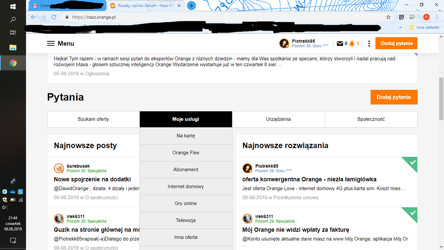Reload the page with the refresh icon
444x250 pixels.
54,17
